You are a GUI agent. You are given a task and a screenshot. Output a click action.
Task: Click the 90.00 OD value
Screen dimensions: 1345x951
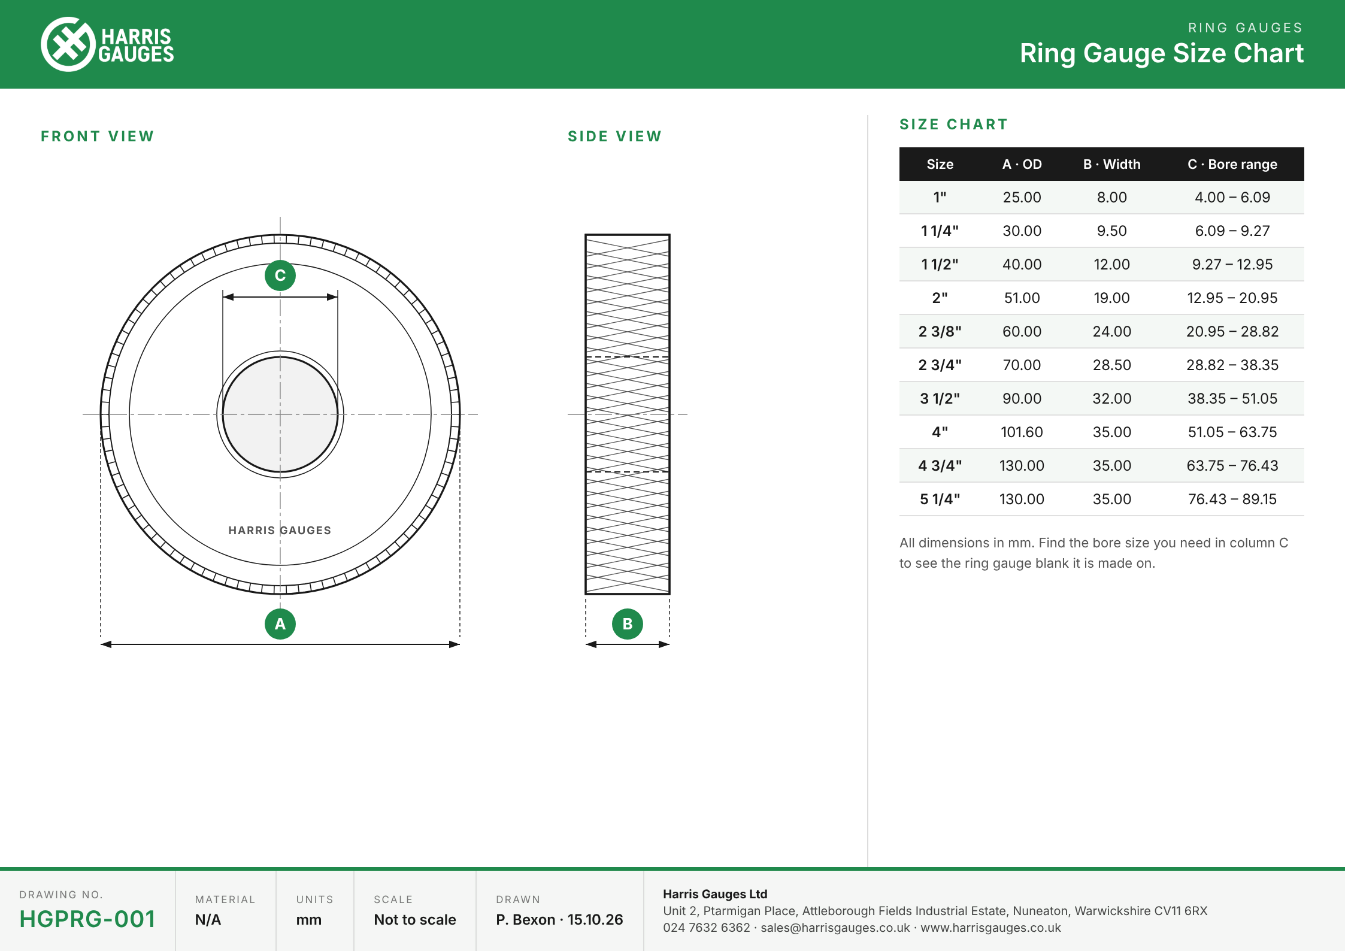tap(1022, 399)
